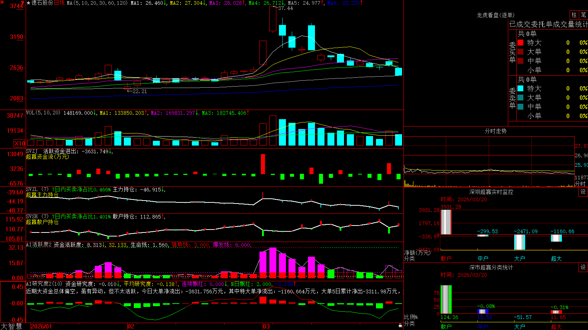Click the -2471.09 大户 bar in realtime monitor

(519, 242)
